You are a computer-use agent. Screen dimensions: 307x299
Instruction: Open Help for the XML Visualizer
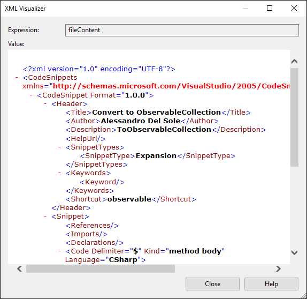click(x=271, y=283)
